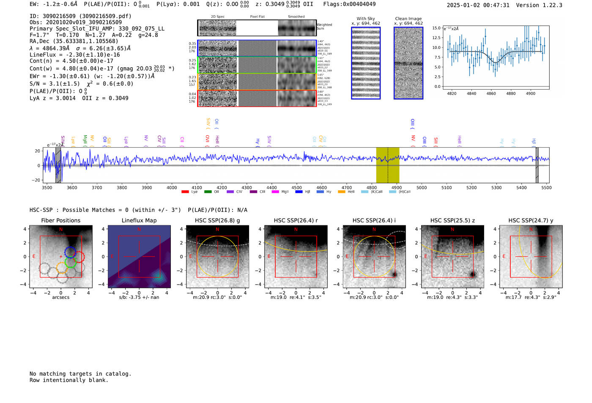Screen dimensions: 592x403
Task: Click the 'm:17.7 re:4.3" s:2.9"' caption
Action: [531, 297]
